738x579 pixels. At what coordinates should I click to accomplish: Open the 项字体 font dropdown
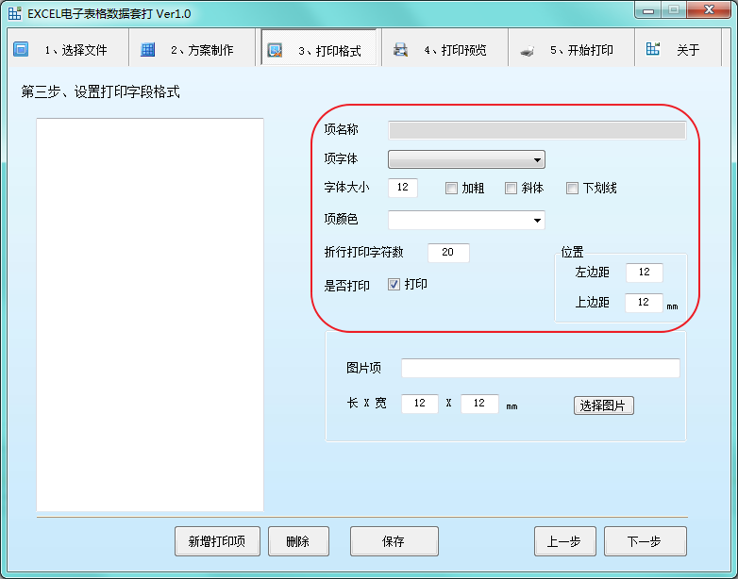point(466,159)
